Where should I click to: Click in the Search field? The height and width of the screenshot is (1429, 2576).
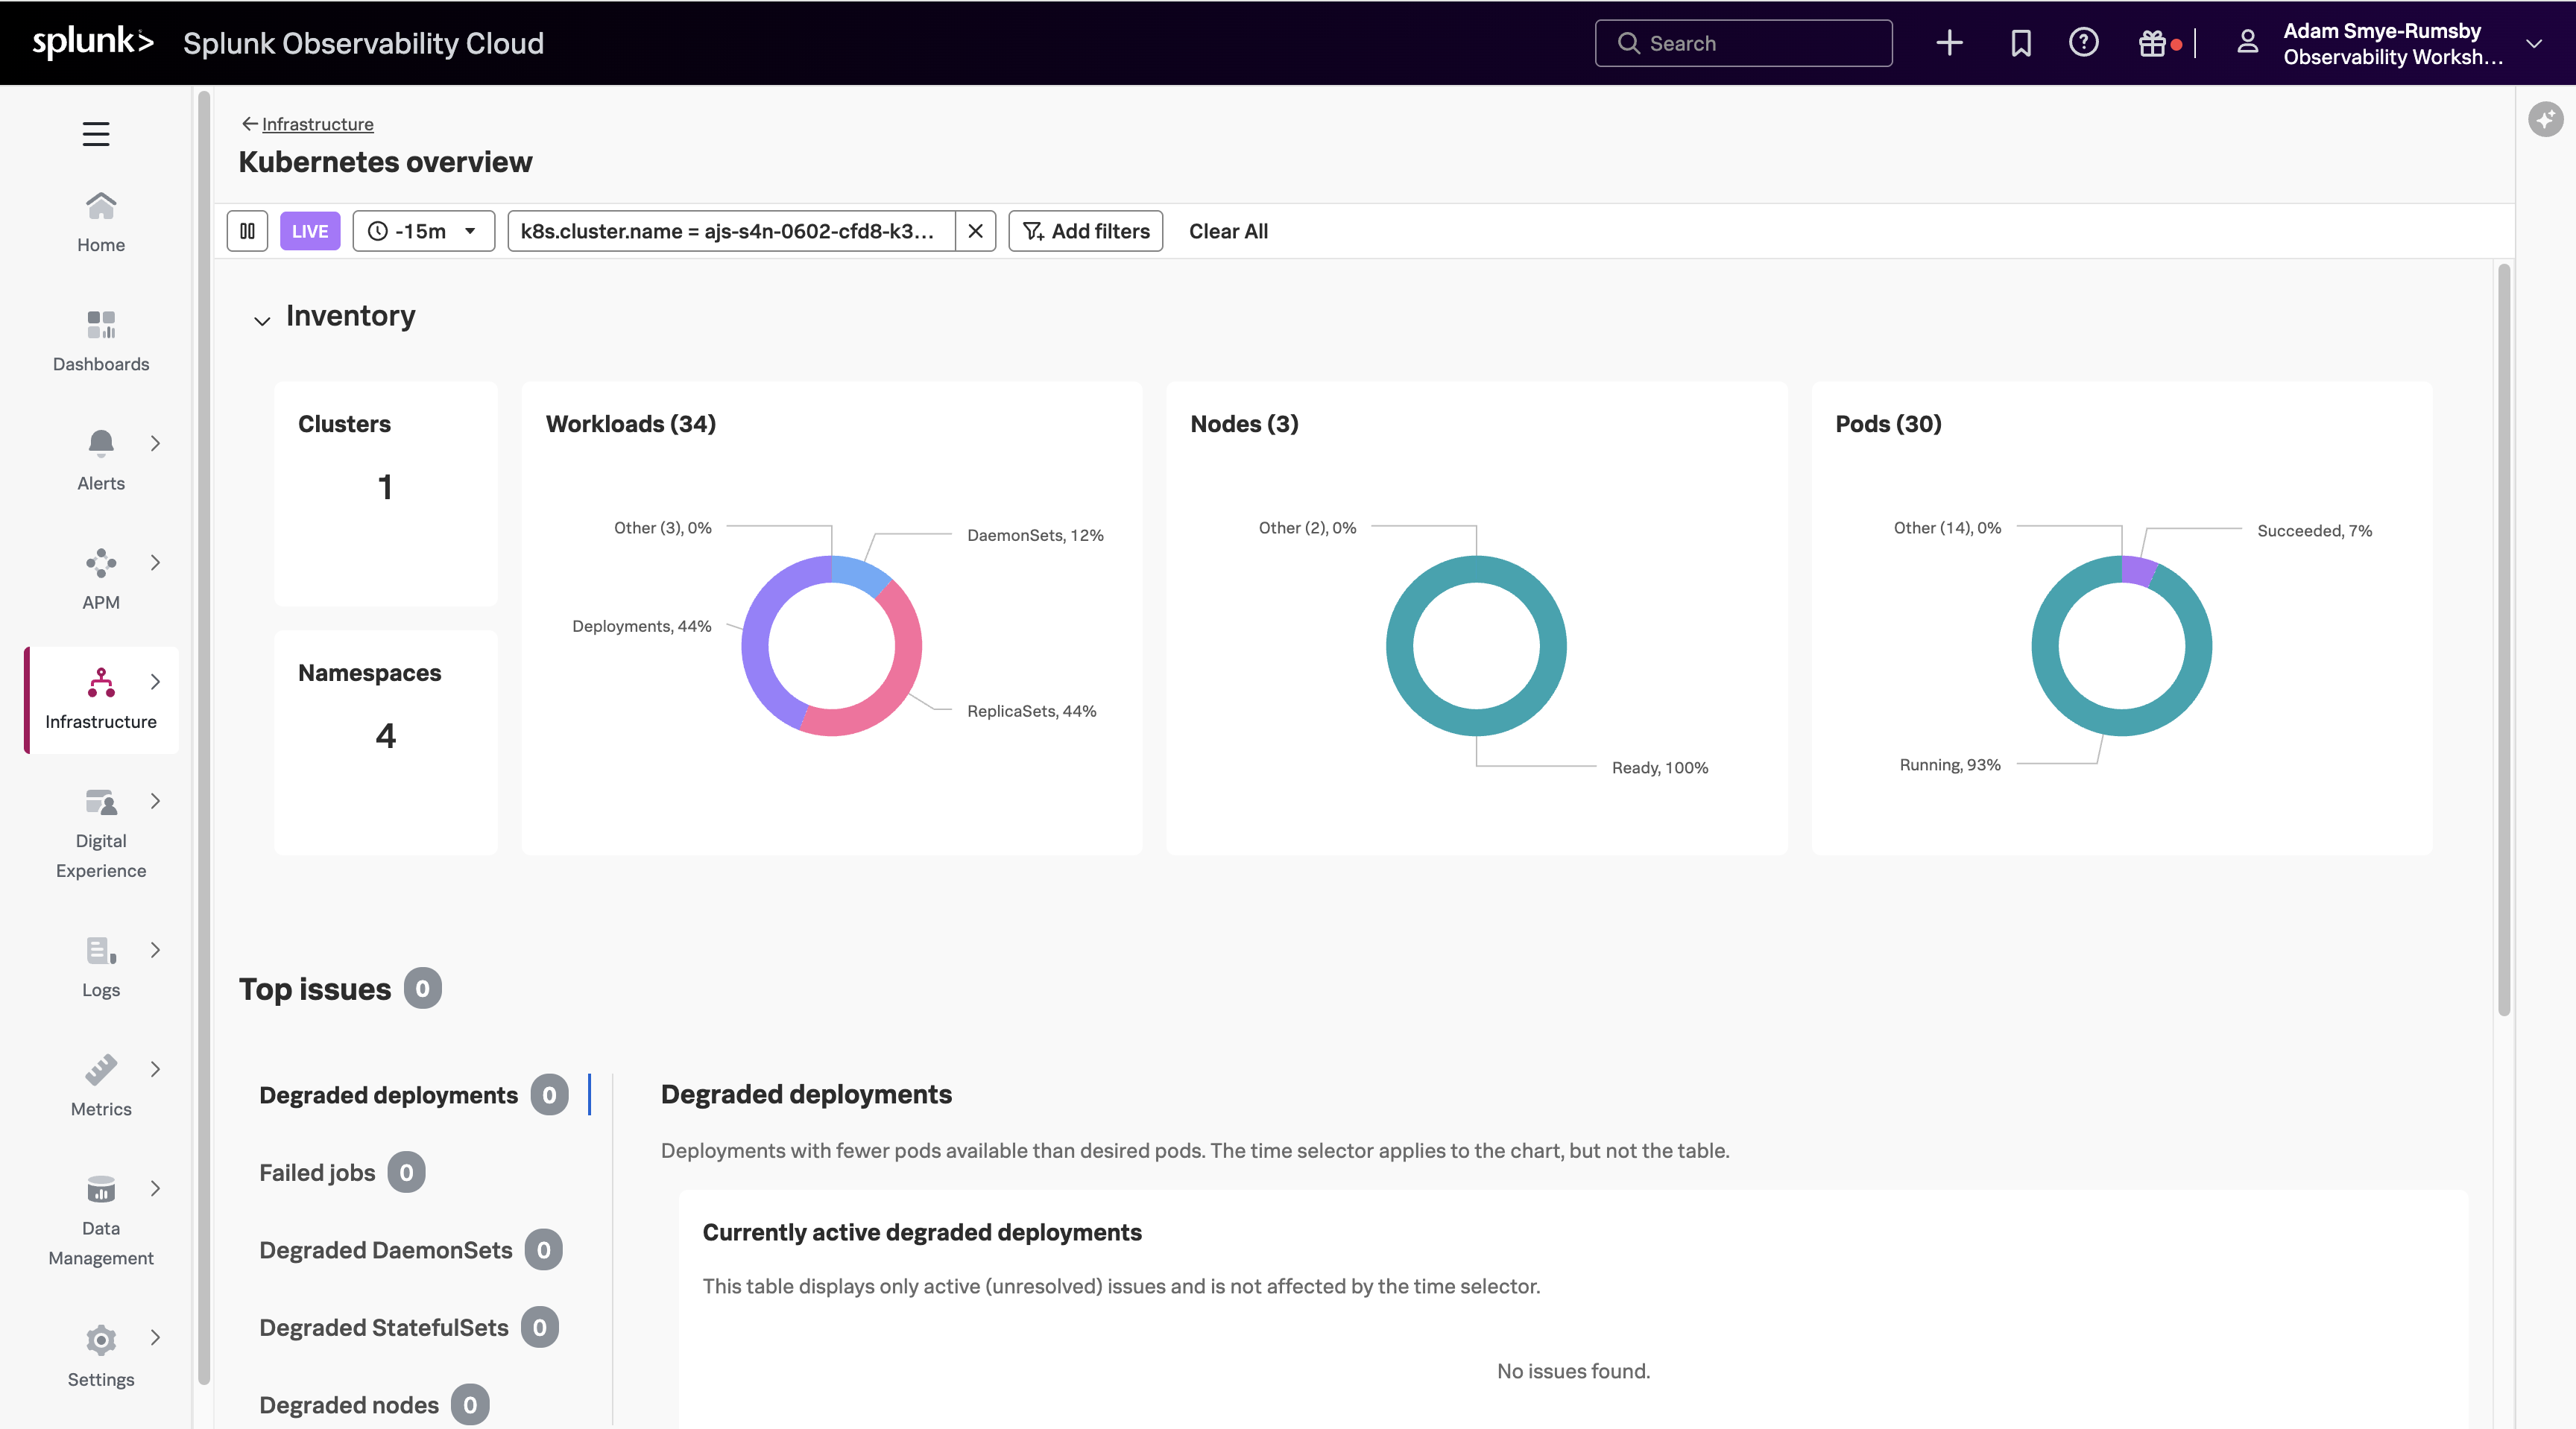(1743, 43)
